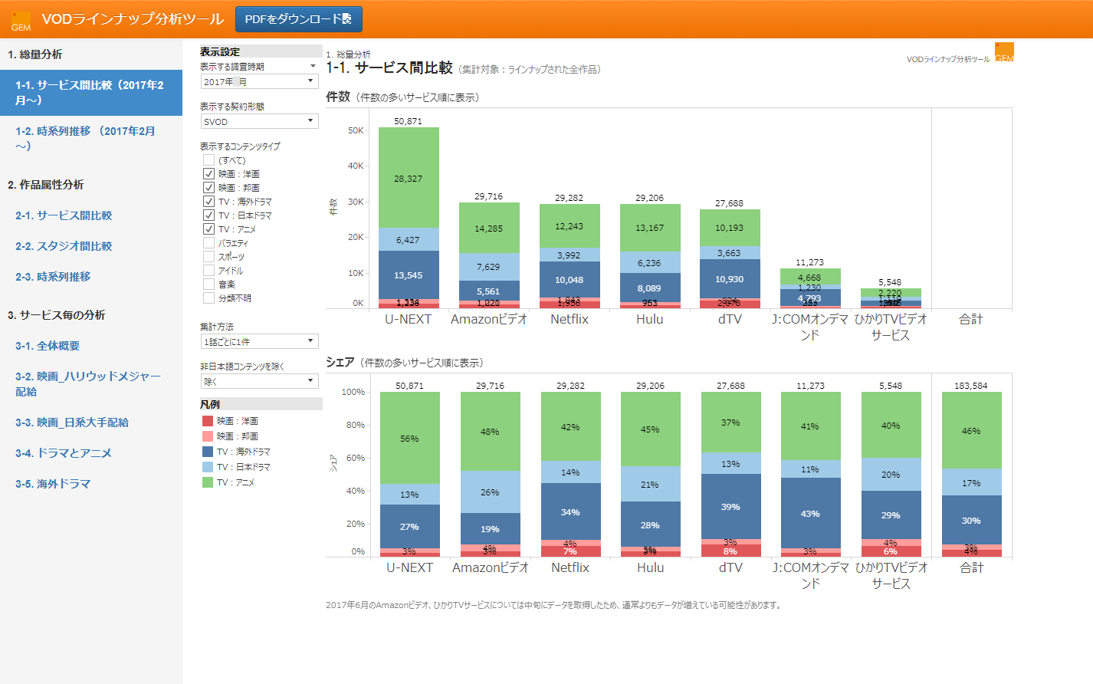This screenshot has height=684, width=1093.
Task: Uncheck TV：アニメ content type
Action: click(208, 229)
